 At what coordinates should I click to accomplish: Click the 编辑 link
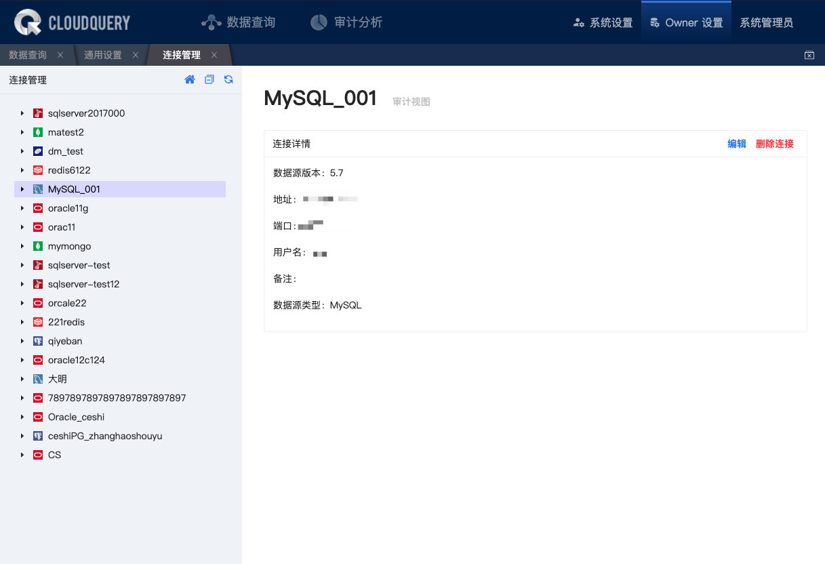coord(737,144)
